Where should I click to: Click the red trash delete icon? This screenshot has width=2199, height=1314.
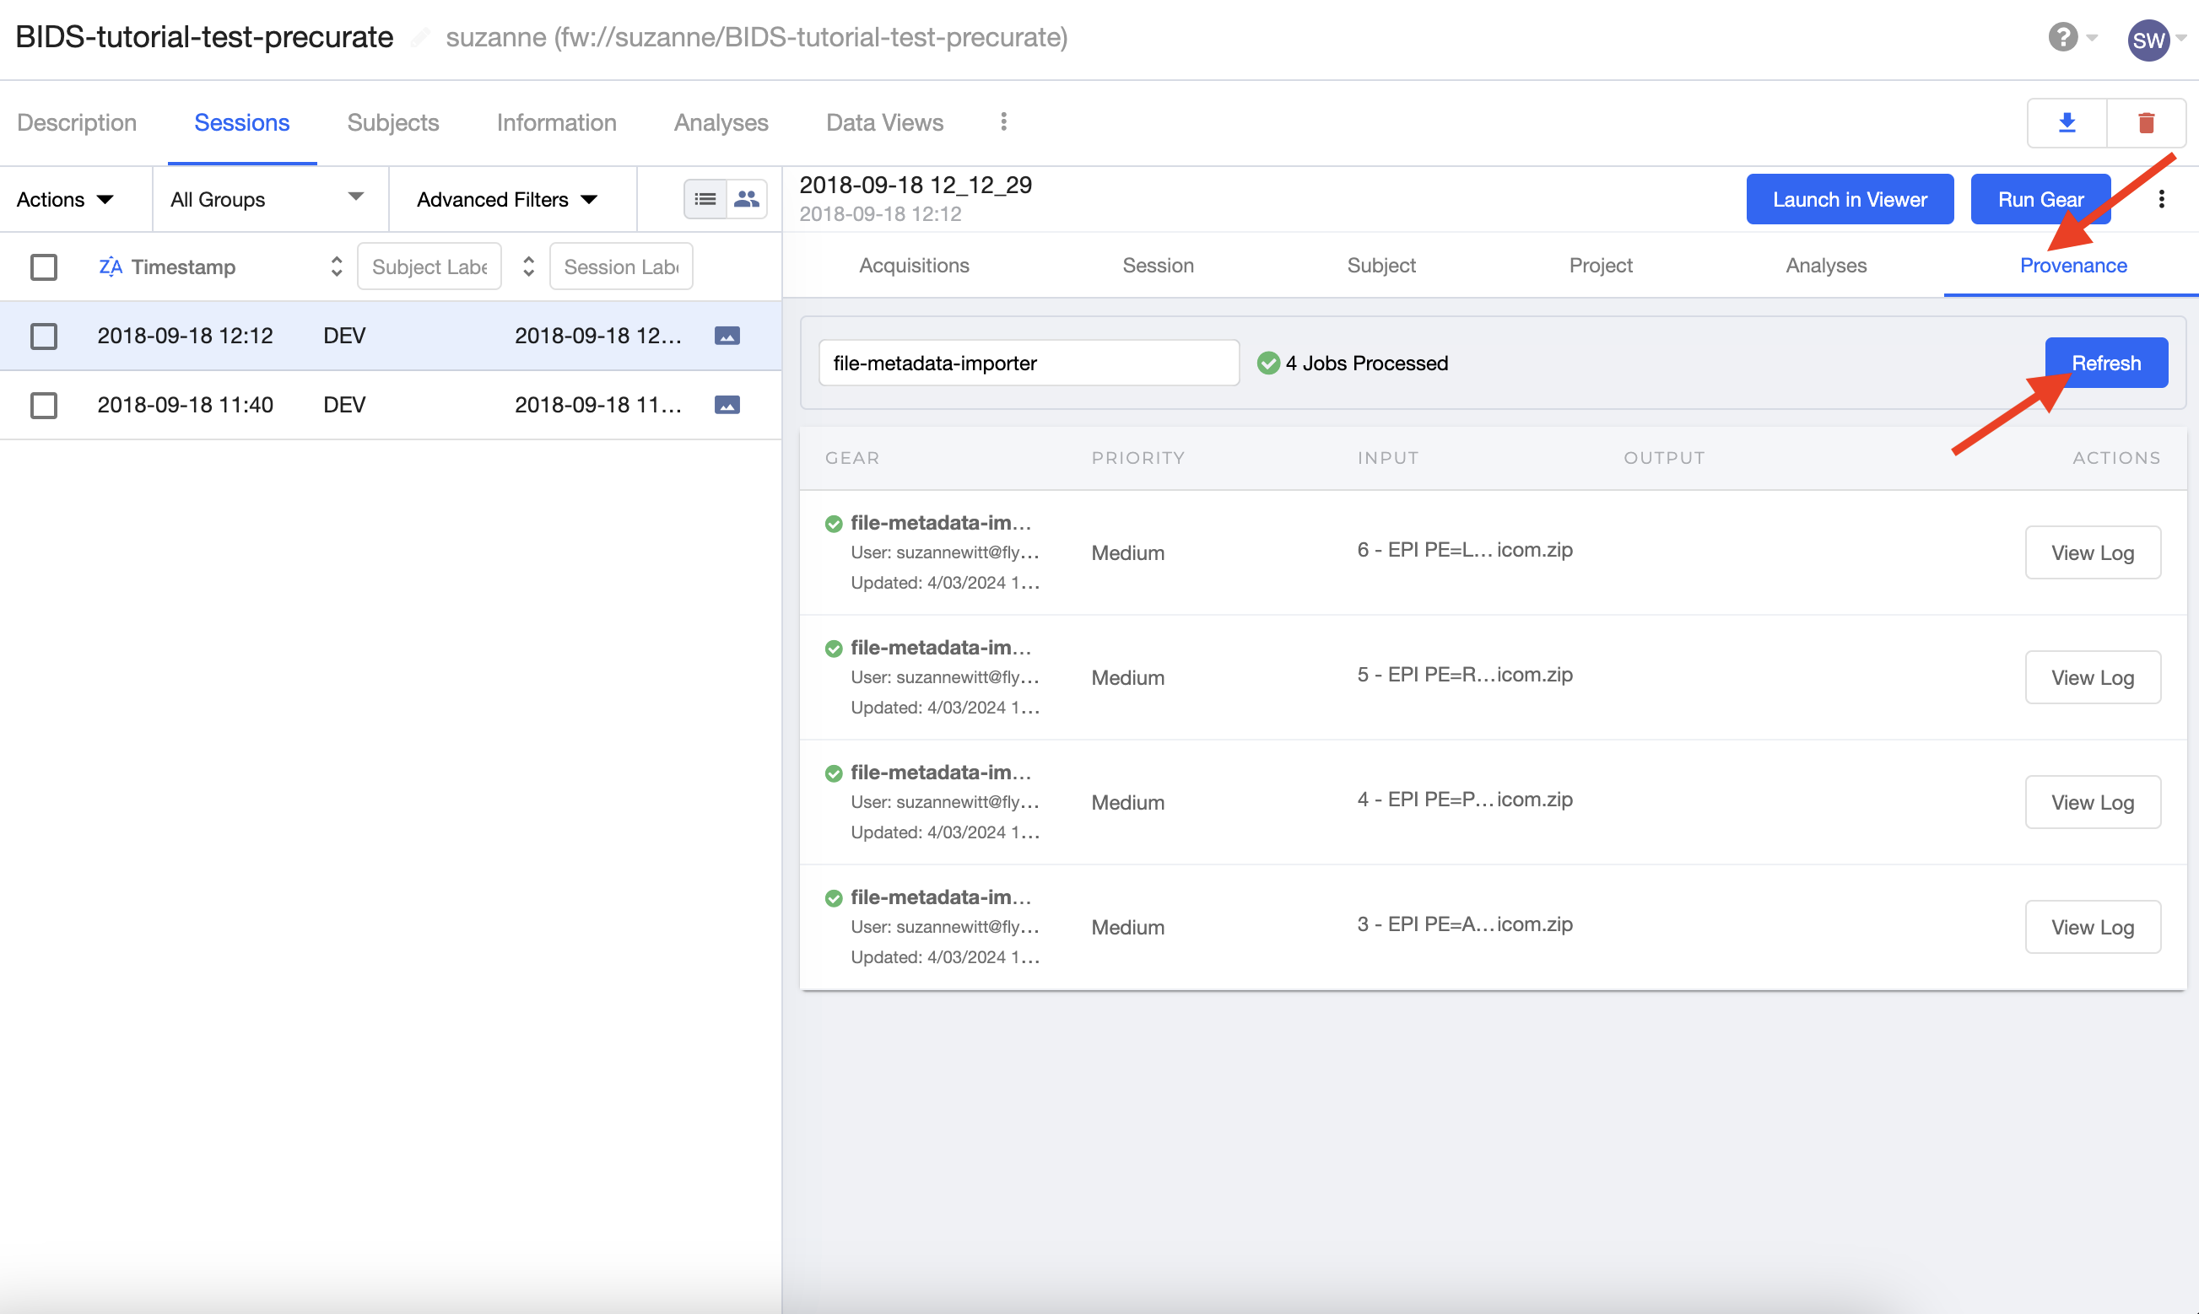pyautogui.click(x=2146, y=123)
